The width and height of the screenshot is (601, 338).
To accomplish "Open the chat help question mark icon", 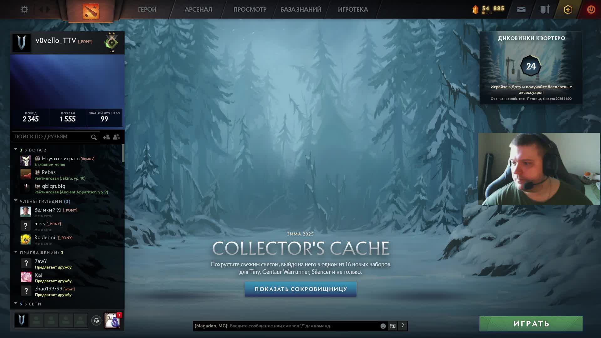I will click(x=403, y=326).
